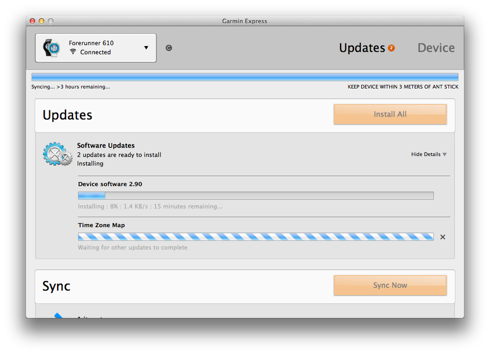Click the Garmin Express window title
Viewport: 490px width, 354px height.
pos(245,21)
